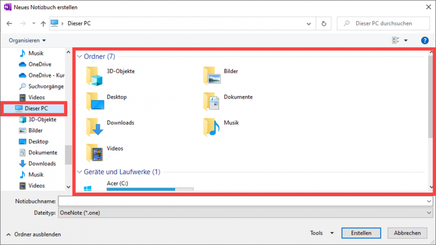Collapse the Geräte und Laufwerke group
This screenshot has height=245, width=436.
79,172
